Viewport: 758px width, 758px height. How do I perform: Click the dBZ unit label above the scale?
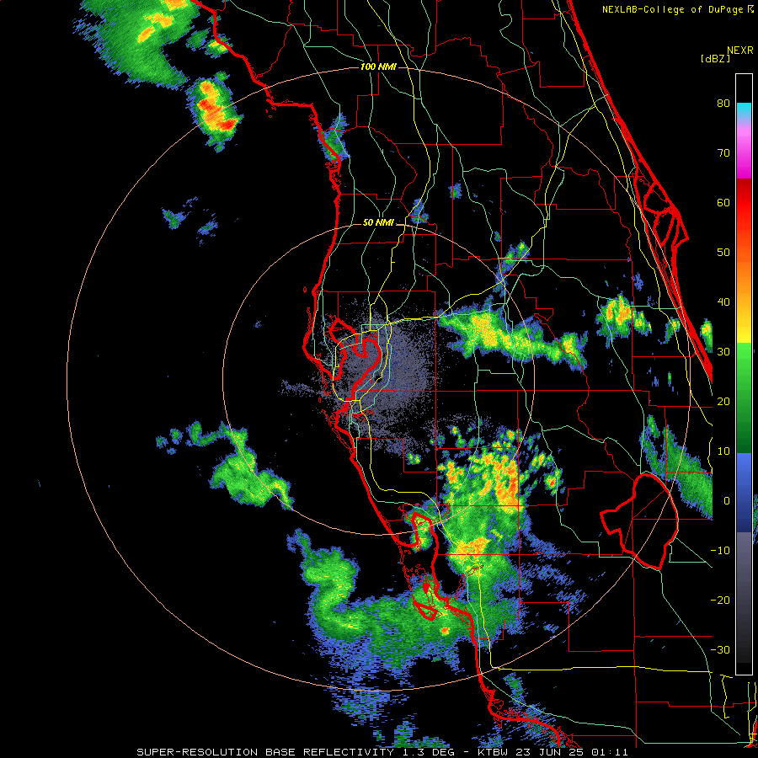(715, 58)
